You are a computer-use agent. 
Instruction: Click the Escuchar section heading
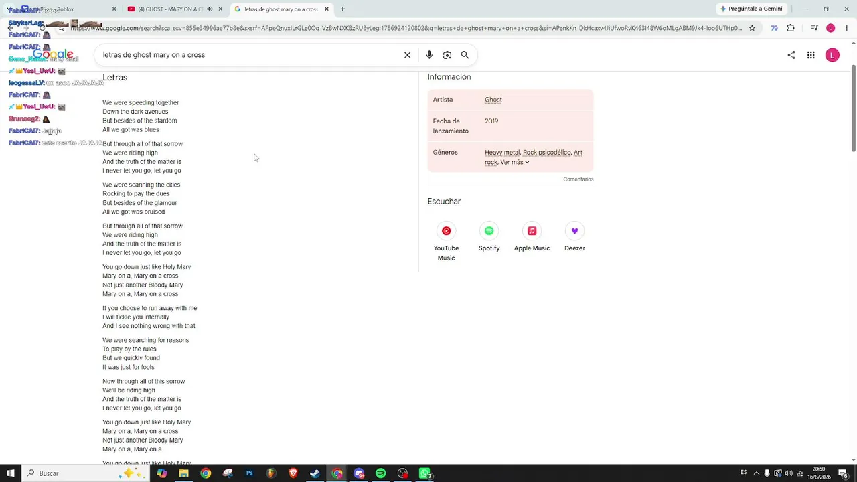click(x=445, y=202)
